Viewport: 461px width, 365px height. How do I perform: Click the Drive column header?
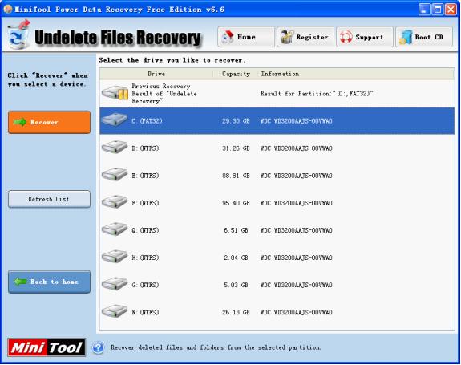coord(156,74)
